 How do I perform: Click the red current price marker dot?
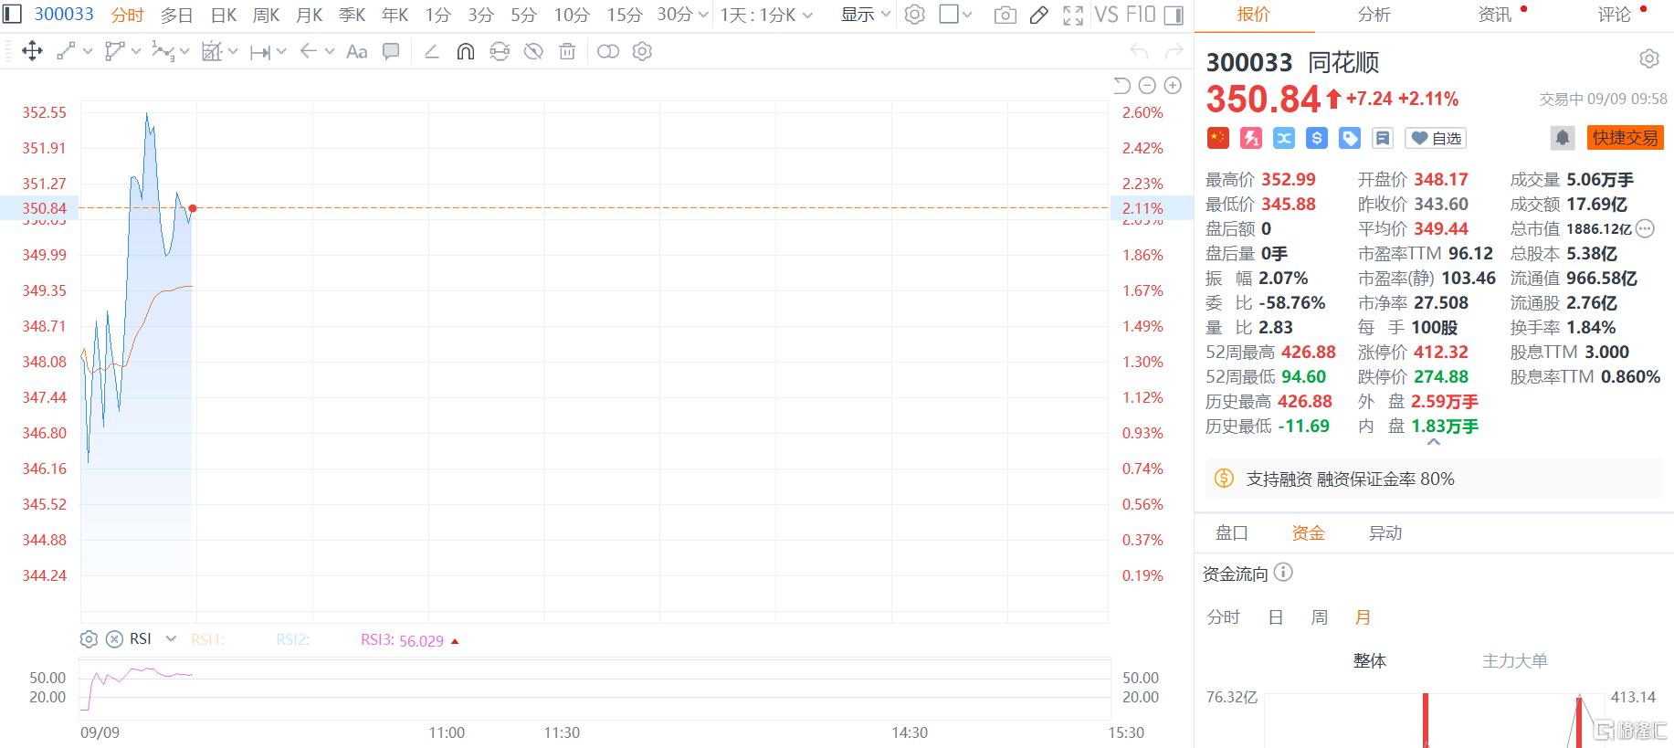[193, 208]
